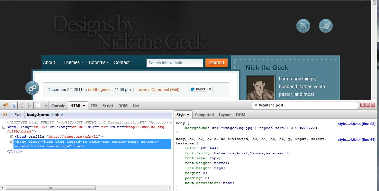Open Firebug in a new window
The image size is (379, 191).
click(x=368, y=105)
